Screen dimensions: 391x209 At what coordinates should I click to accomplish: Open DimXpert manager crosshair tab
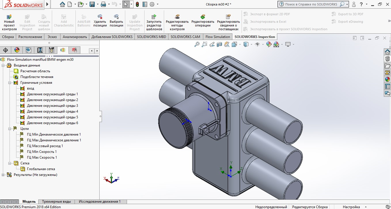5,50
